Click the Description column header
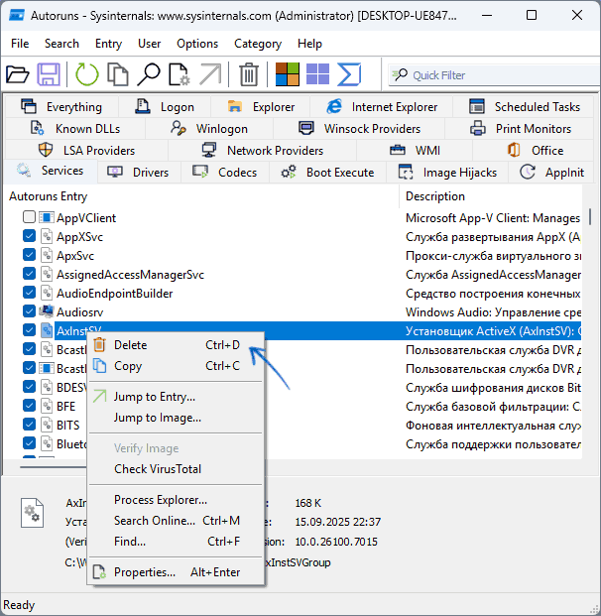601x616 pixels. [x=435, y=196]
